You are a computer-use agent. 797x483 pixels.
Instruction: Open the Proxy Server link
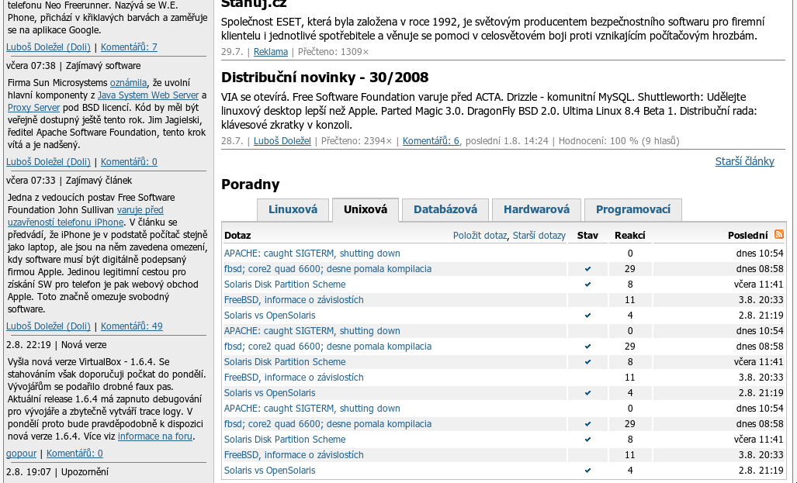pos(33,108)
